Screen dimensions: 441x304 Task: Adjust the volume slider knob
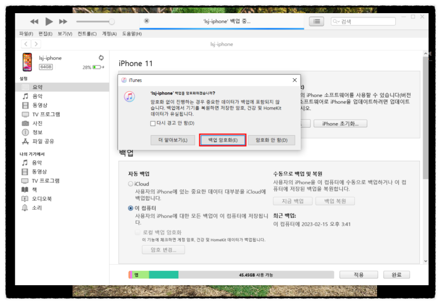[112, 21]
